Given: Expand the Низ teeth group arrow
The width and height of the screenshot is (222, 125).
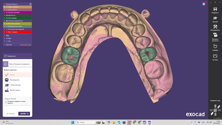Looking at the screenshot, I should [5, 41].
